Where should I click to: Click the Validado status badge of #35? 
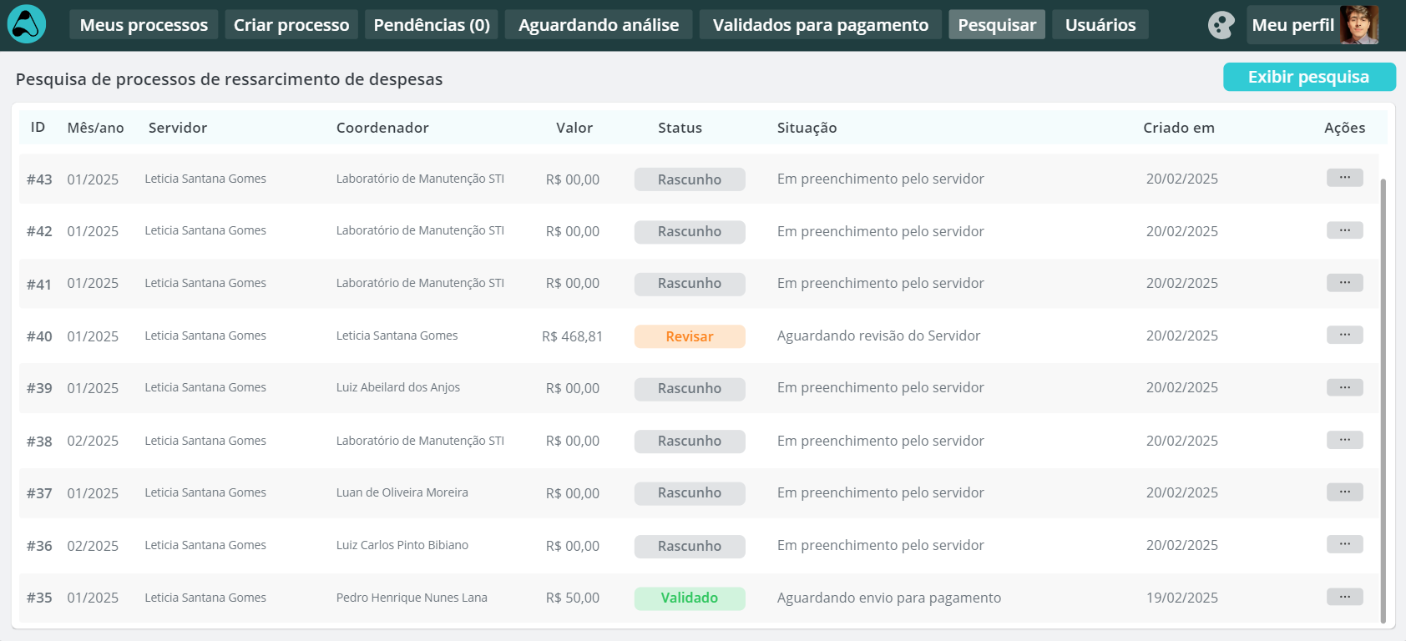[x=690, y=598]
